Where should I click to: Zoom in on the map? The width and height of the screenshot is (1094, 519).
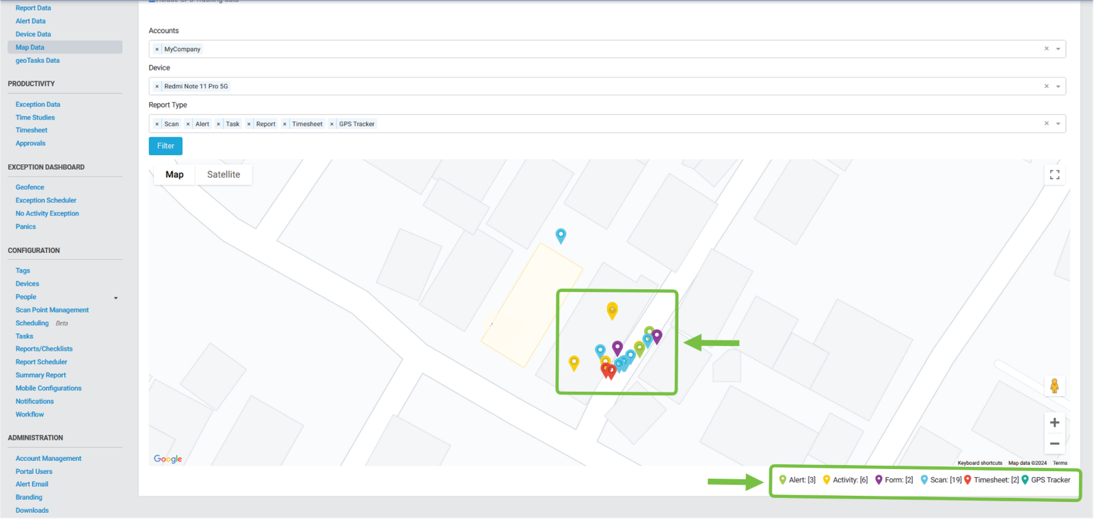click(1054, 423)
